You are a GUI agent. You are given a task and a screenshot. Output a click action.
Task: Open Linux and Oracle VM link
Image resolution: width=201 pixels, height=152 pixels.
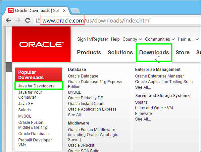(154, 108)
